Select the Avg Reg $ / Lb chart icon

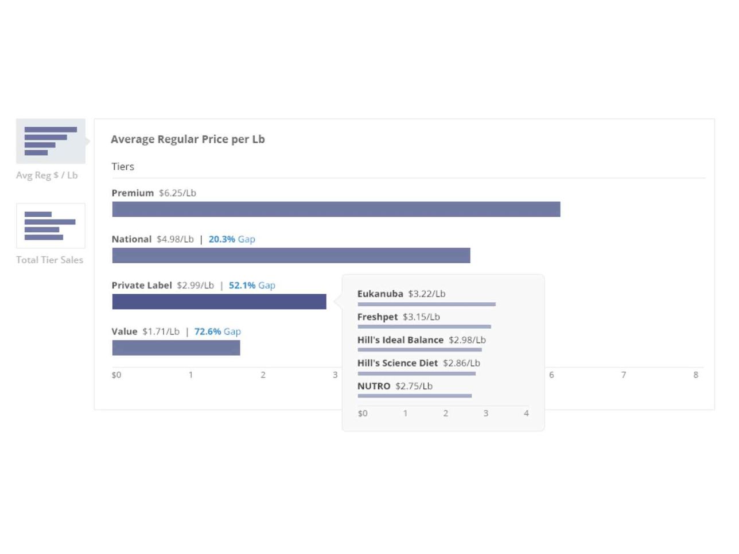tap(50, 141)
